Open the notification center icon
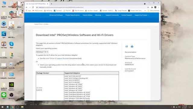The width and height of the screenshot is (193, 109). 190,107
